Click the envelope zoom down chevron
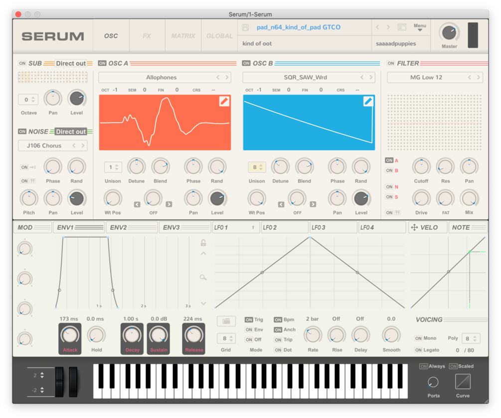This screenshot has height=418, width=501. (203, 303)
